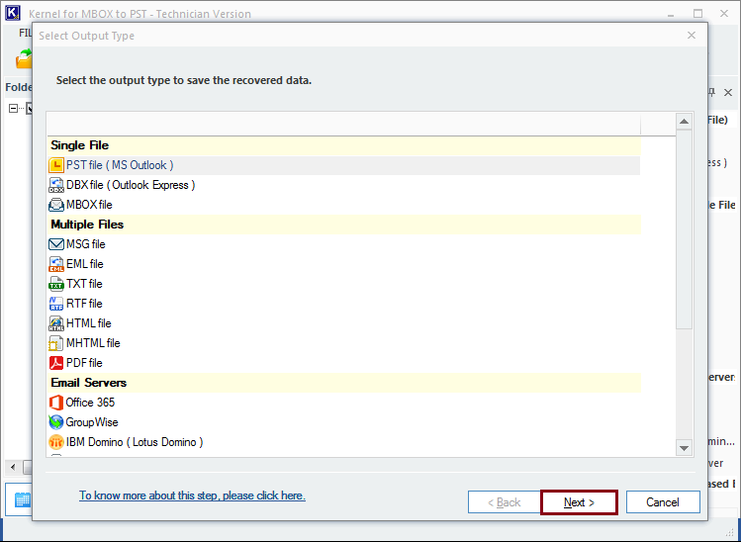Select Office 365 option
The image size is (741, 542).
tap(344, 403)
